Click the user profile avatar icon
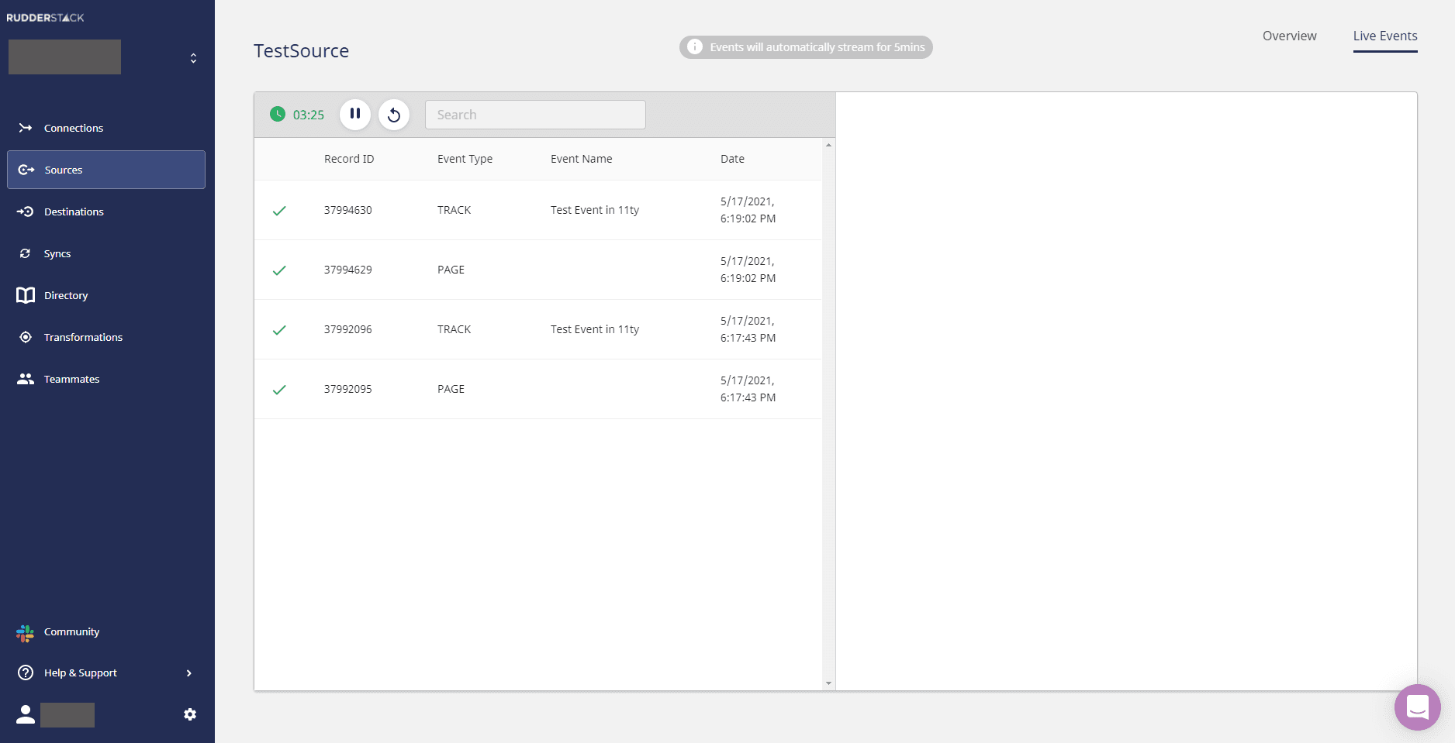This screenshot has width=1455, height=743. coord(26,714)
